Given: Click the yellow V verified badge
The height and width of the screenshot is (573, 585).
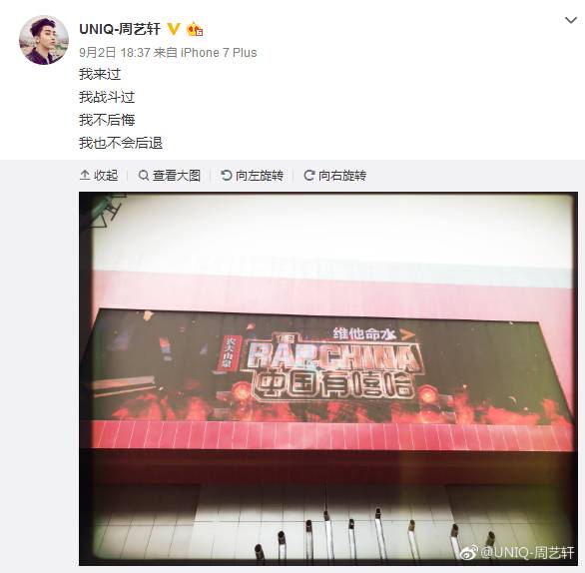Looking at the screenshot, I should tap(173, 29).
